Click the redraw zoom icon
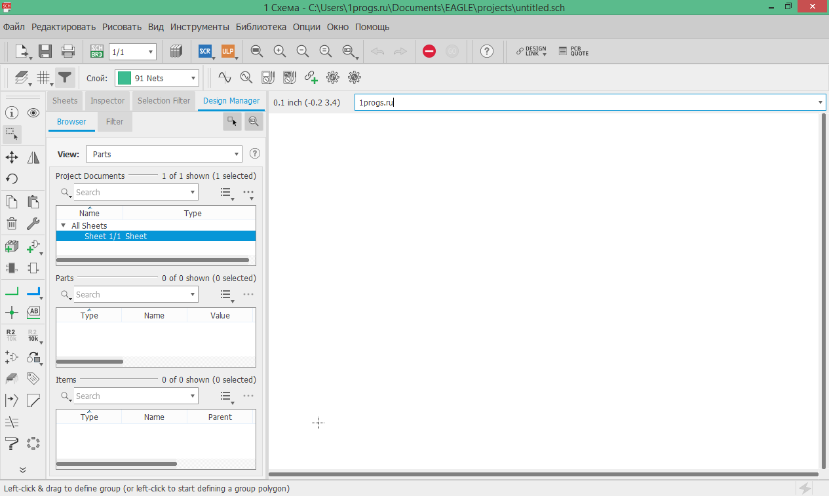The width and height of the screenshot is (829, 496). [x=325, y=51]
